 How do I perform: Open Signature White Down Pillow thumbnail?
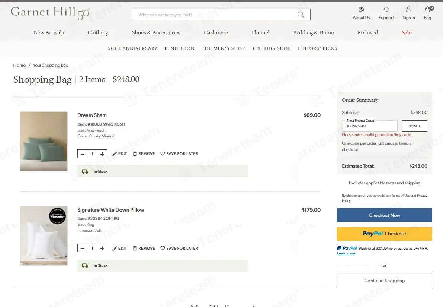coord(44,236)
